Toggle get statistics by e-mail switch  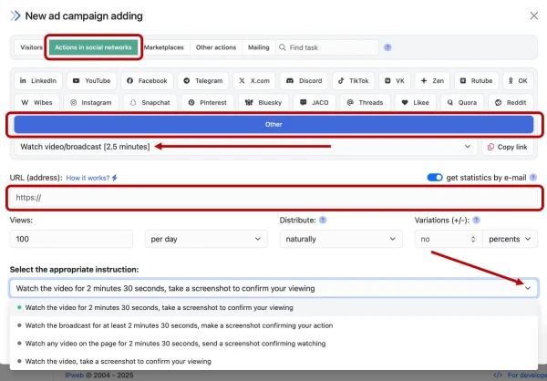(x=435, y=178)
